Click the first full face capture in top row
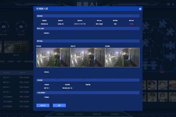Image resolution: width=176 pixels, height=117 pixels. pyautogui.click(x=152, y=85)
